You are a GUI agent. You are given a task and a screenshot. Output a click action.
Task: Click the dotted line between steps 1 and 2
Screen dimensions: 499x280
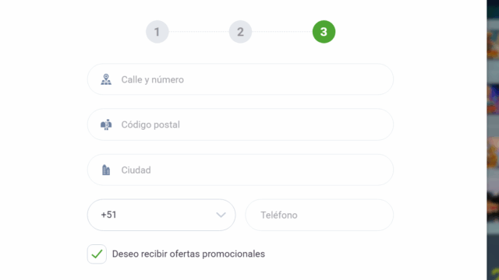[199, 32]
